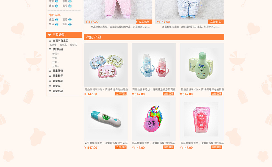Collapse the 查看所有宝贝 section

[50, 41]
